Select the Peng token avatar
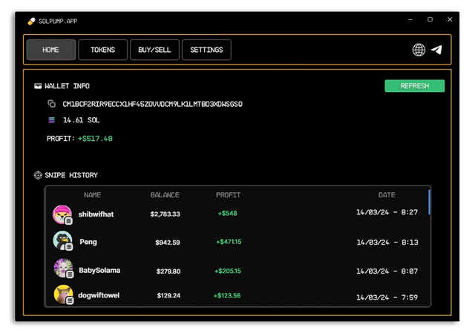The image size is (475, 333). [62, 241]
